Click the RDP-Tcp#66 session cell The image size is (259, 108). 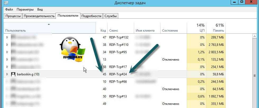click(118, 82)
